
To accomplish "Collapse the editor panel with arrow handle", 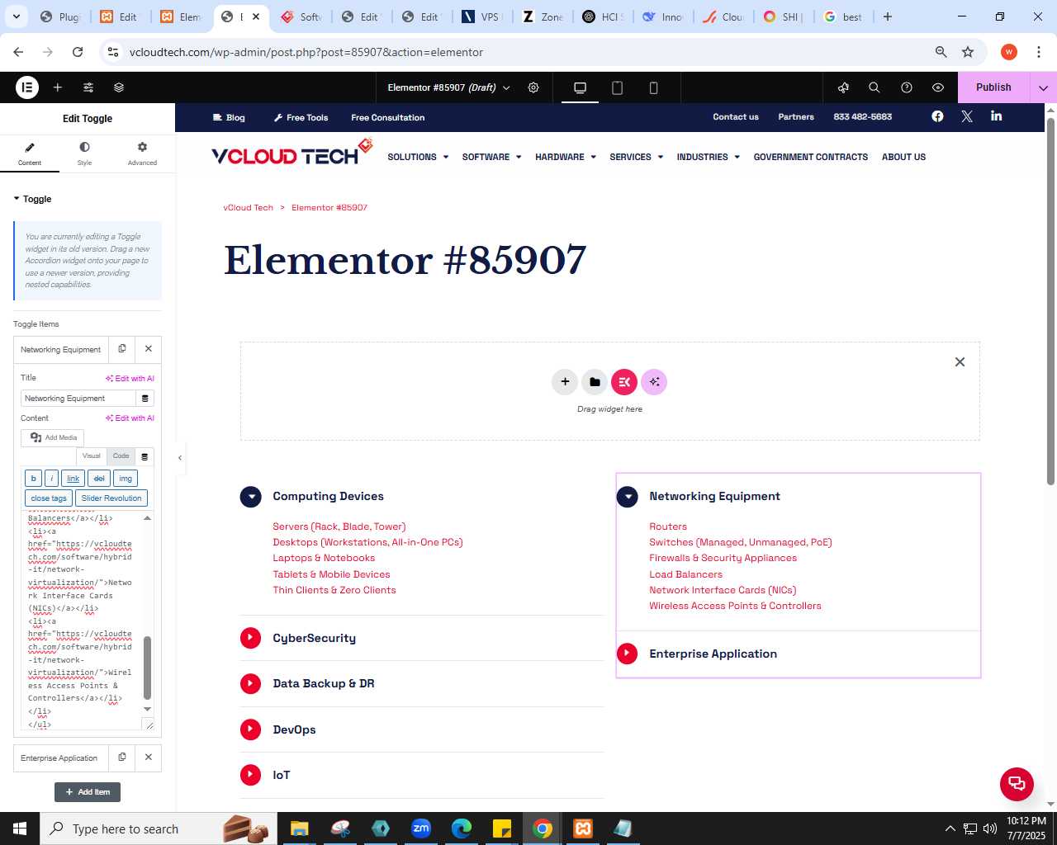I will [180, 457].
